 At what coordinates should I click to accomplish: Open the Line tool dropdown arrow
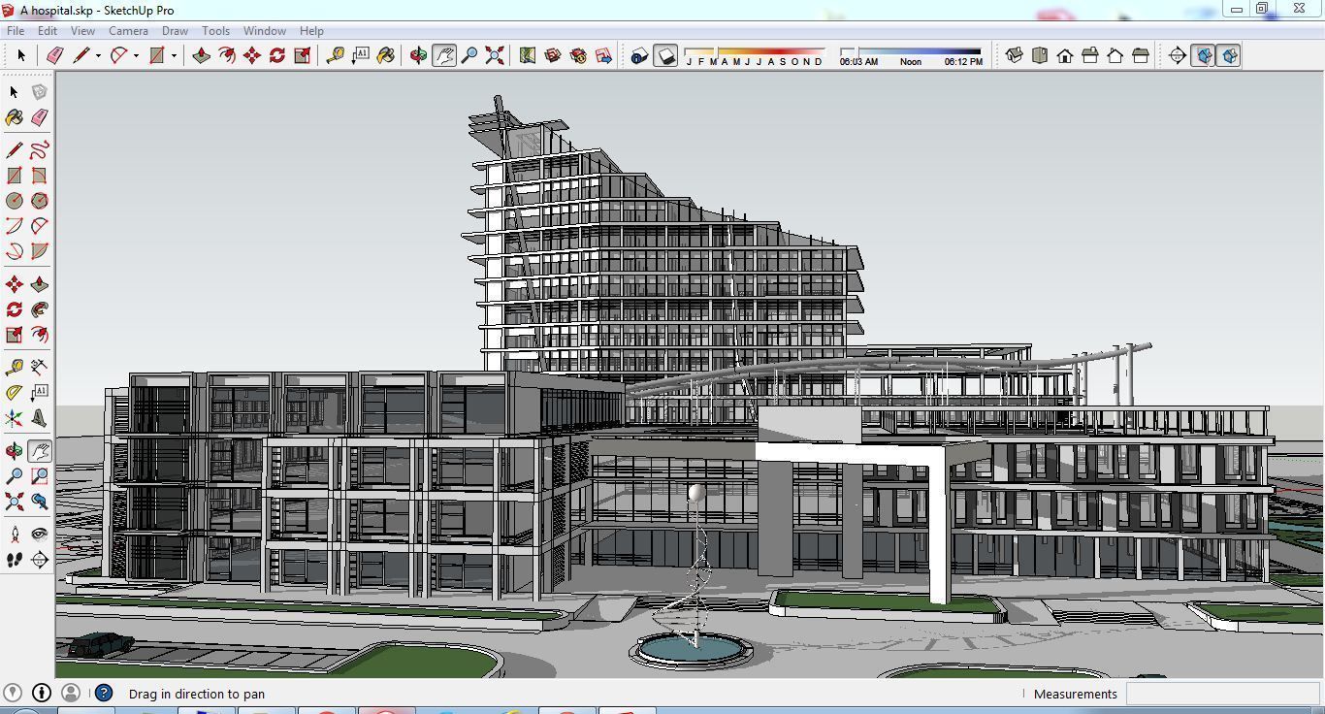pyautogui.click(x=98, y=56)
